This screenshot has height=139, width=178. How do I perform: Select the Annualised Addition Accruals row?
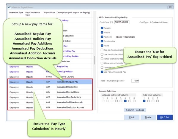pos(50,102)
